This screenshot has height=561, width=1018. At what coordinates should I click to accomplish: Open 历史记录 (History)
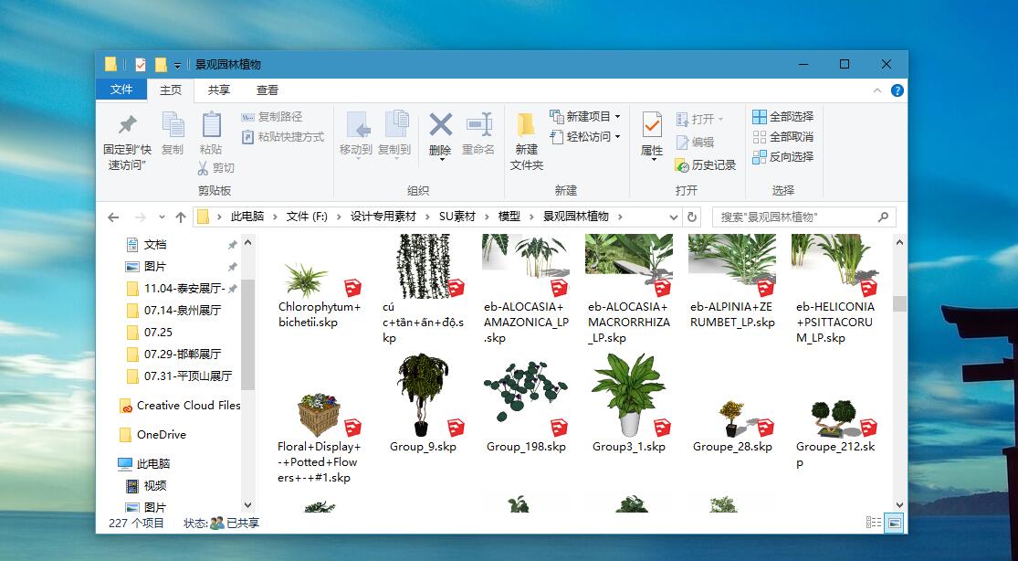coord(705,165)
